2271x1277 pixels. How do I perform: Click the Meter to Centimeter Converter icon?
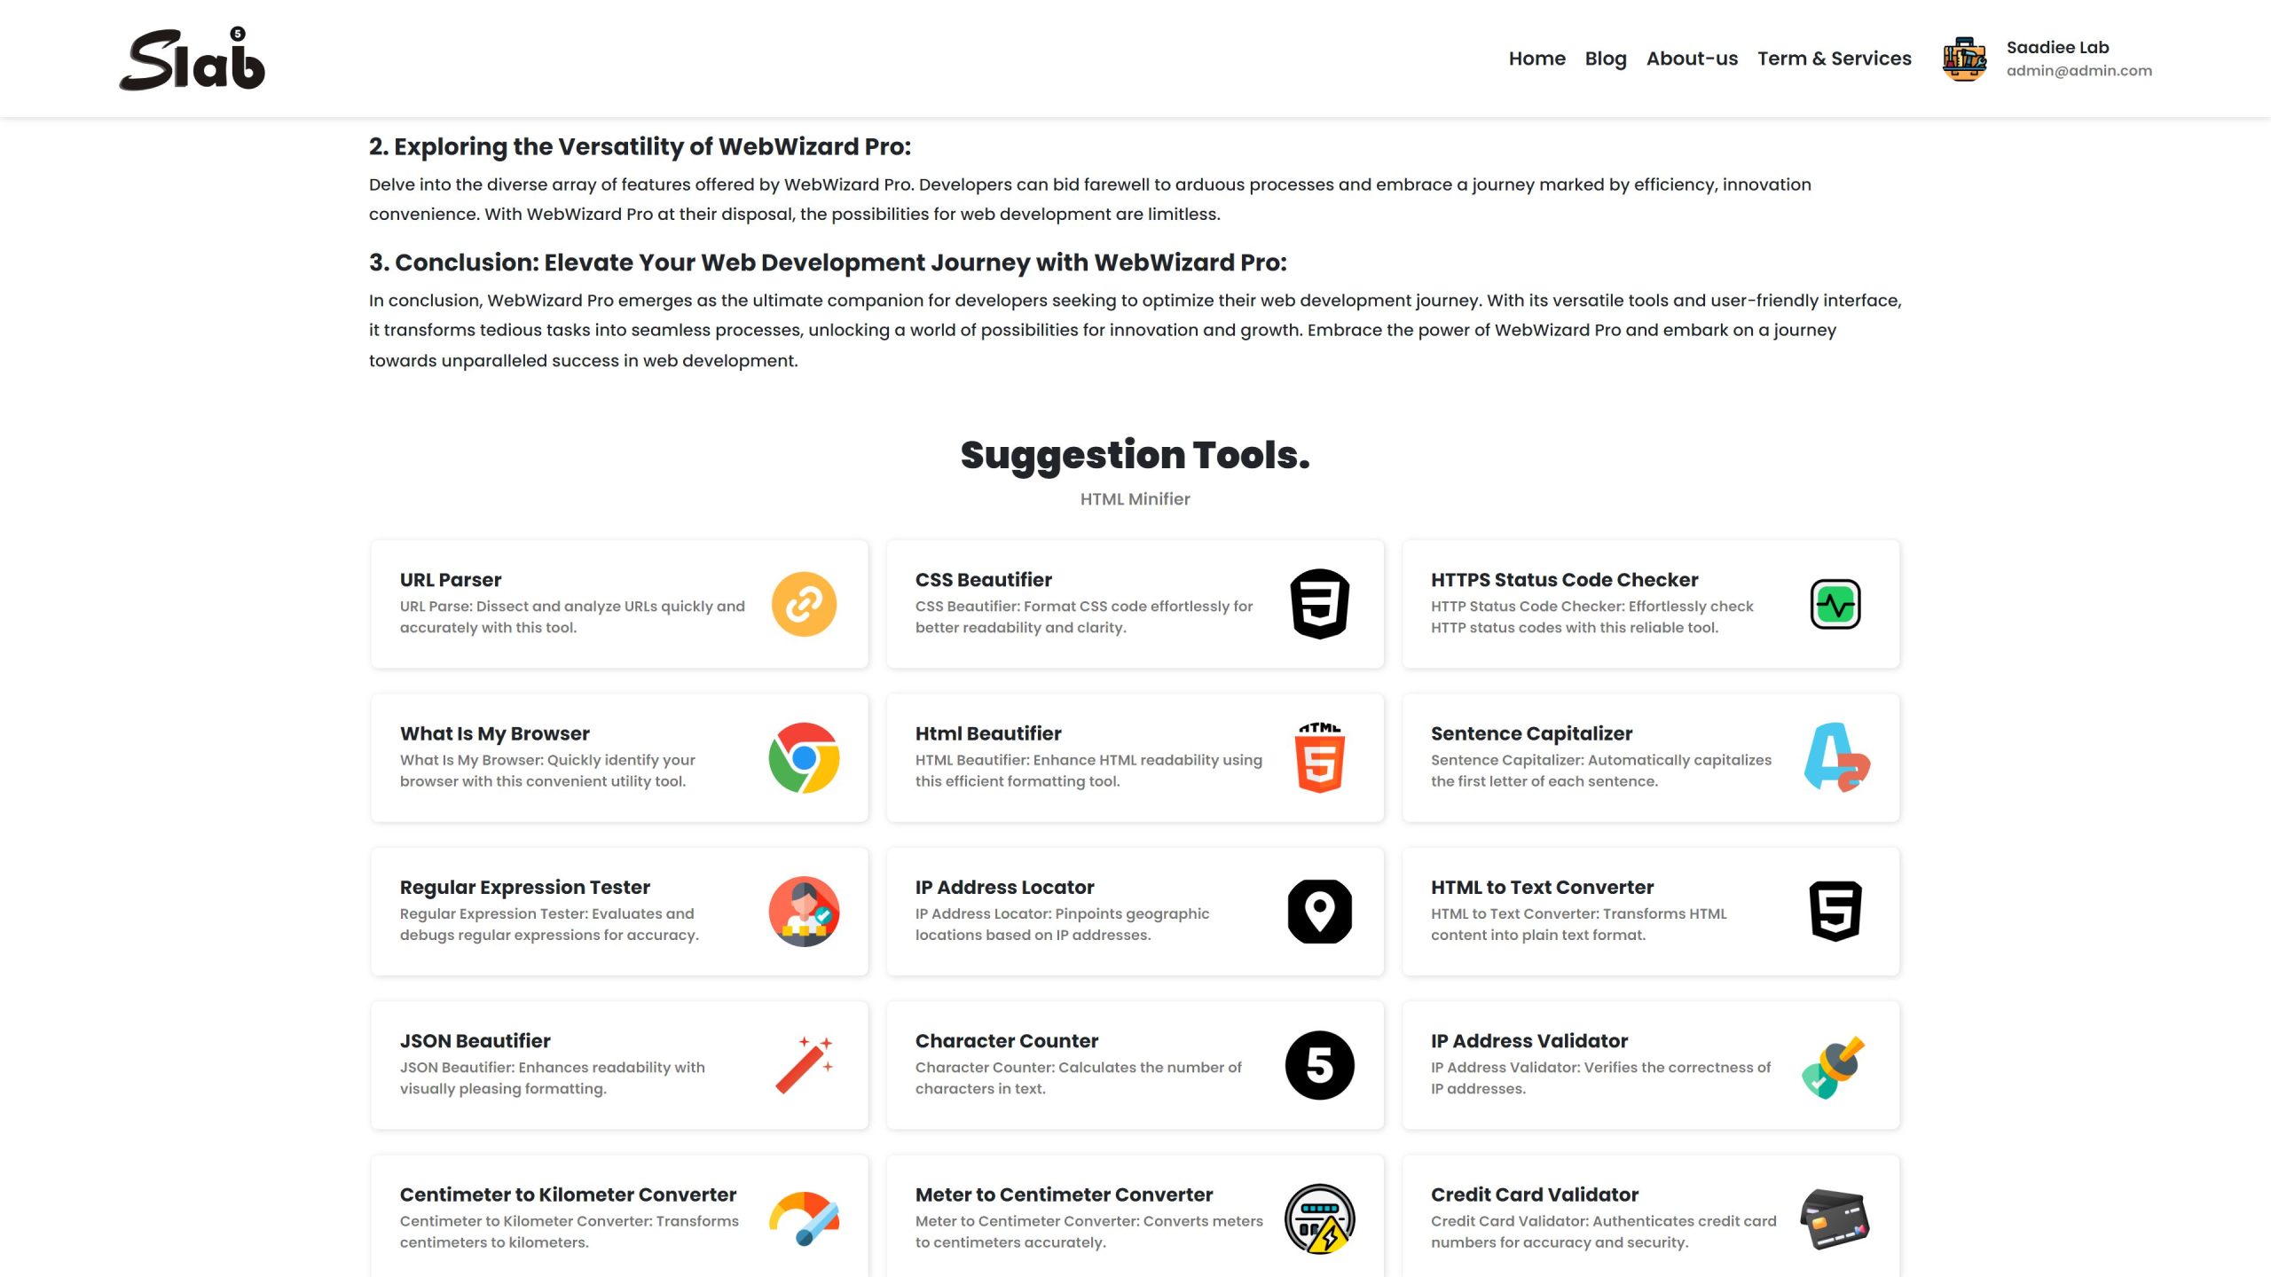[1319, 1219]
